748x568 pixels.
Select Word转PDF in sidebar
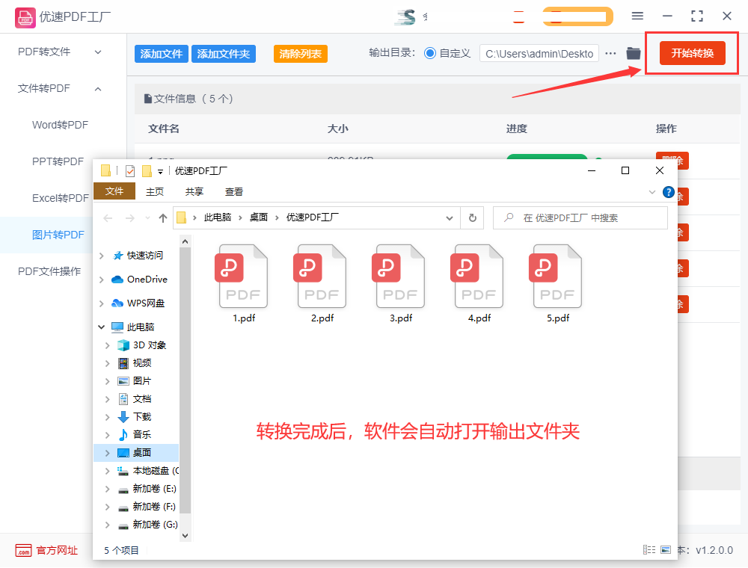pos(60,125)
